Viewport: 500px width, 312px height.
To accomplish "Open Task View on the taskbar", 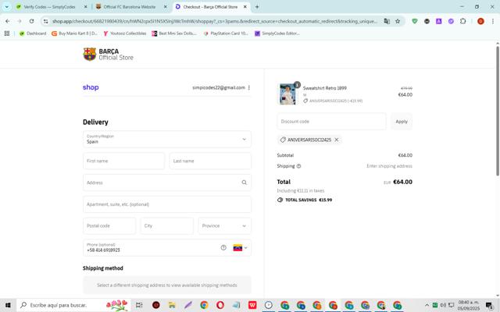I will click(x=139, y=305).
